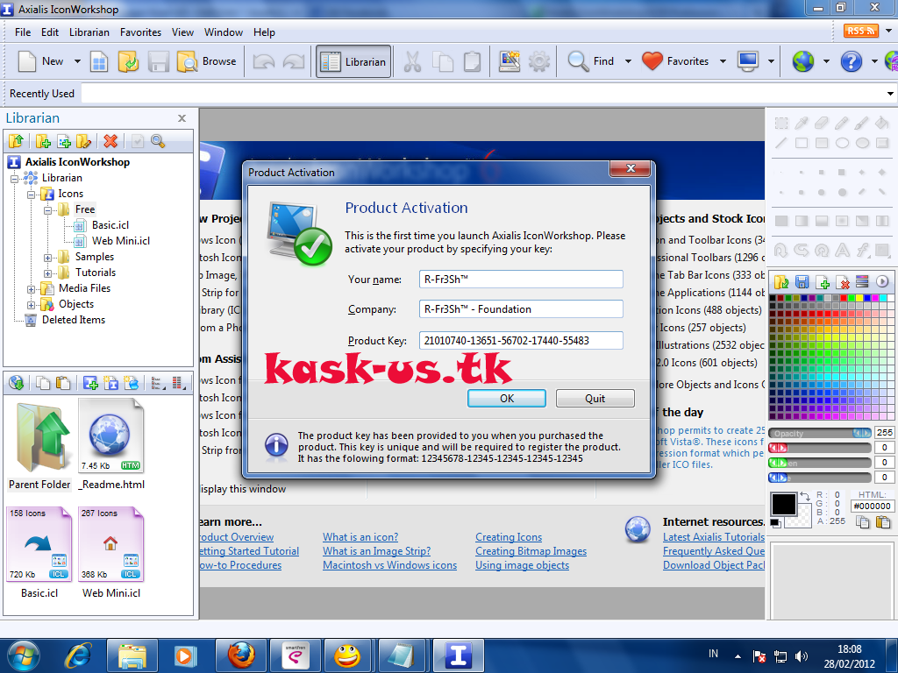Expand the Objects tree node
898x673 pixels.
click(32, 305)
